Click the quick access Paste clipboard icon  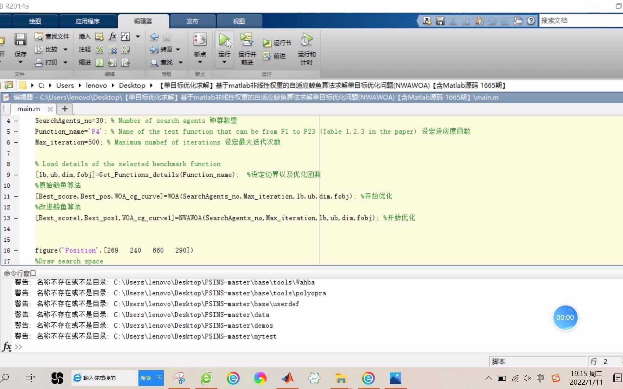(x=479, y=21)
